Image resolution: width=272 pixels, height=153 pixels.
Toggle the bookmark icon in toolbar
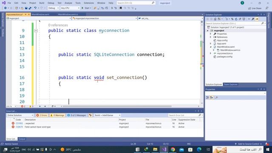click(121, 8)
